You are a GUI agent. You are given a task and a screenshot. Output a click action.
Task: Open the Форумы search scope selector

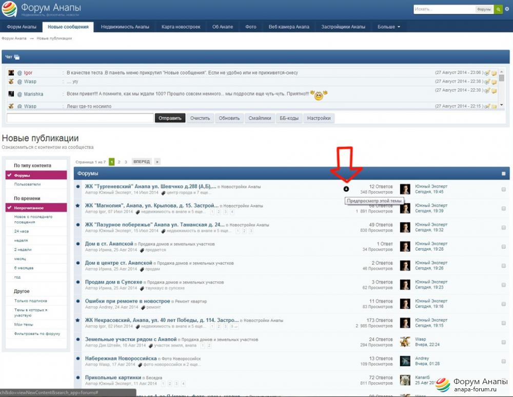[x=483, y=9]
